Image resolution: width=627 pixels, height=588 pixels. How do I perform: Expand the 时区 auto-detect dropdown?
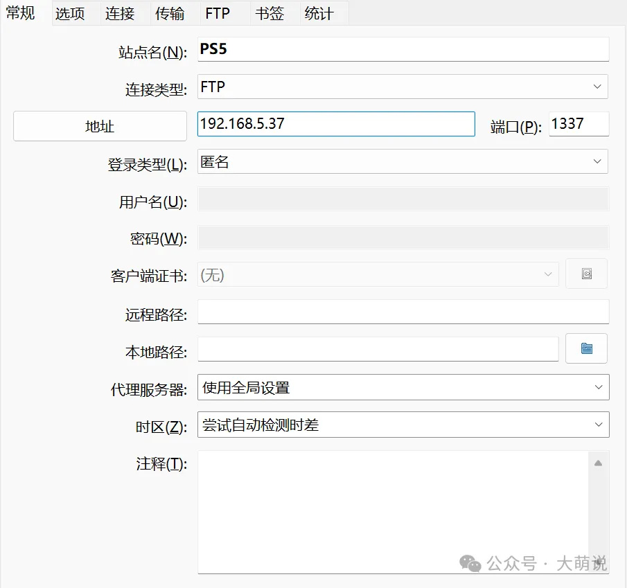403,425
